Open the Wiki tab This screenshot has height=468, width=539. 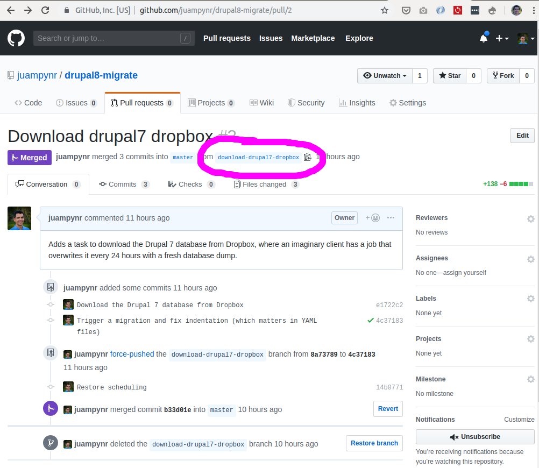tap(261, 103)
